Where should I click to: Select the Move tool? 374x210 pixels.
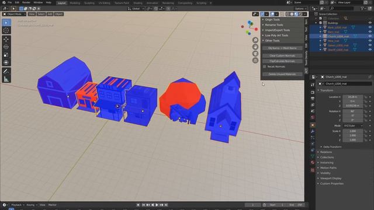point(6,39)
